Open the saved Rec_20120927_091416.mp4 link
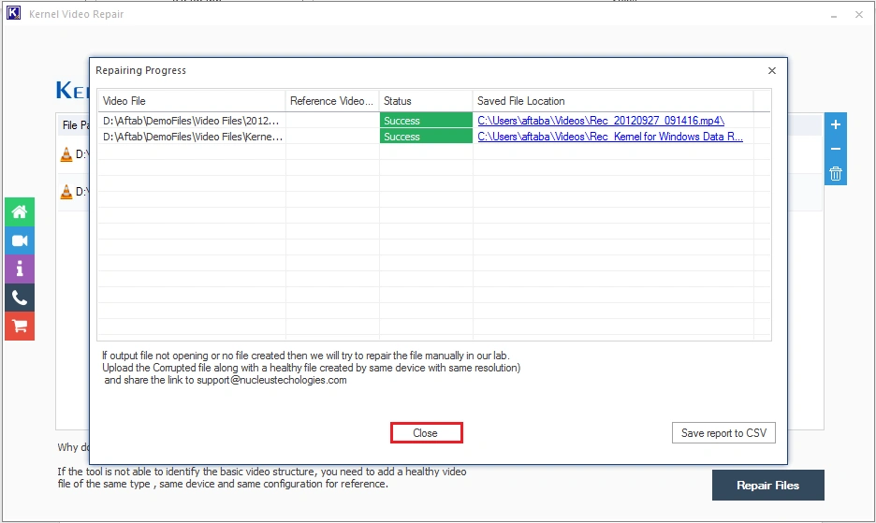Image resolution: width=876 pixels, height=523 pixels. click(x=601, y=121)
